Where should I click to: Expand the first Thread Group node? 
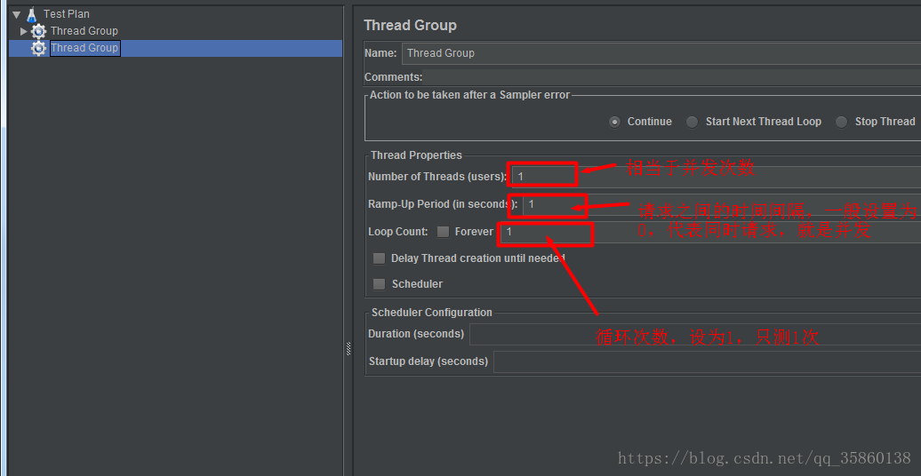click(23, 31)
